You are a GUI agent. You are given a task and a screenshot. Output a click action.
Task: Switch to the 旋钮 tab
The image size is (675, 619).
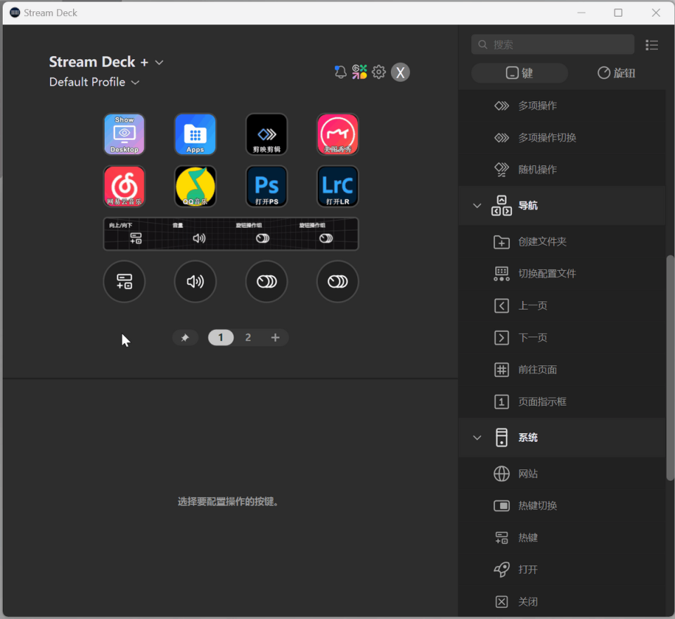(x=616, y=72)
